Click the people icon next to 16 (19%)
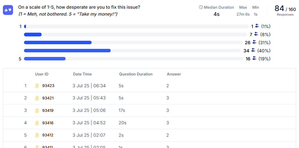Image resolution: width=299 pixels, height=148 pixels. pyautogui.click(x=254, y=58)
